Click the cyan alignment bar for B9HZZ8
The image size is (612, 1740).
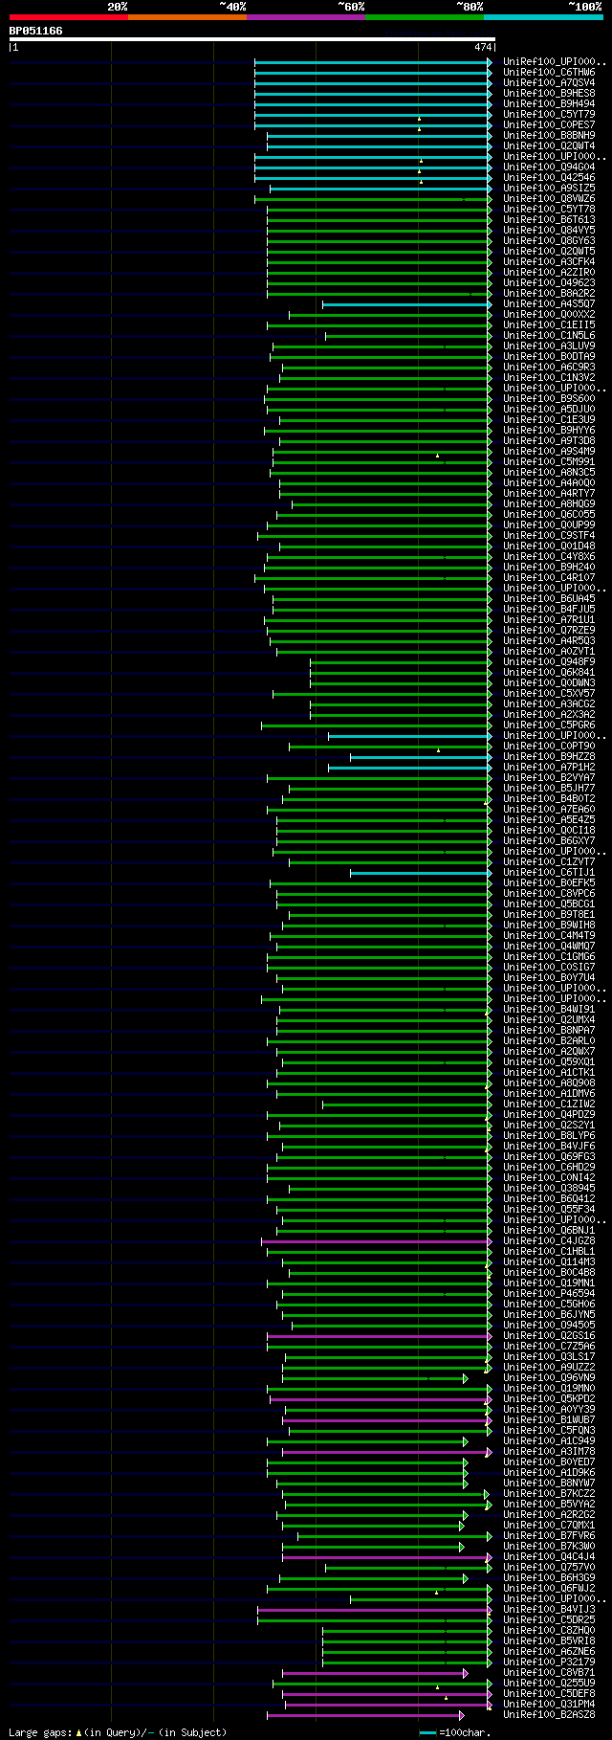(x=421, y=757)
